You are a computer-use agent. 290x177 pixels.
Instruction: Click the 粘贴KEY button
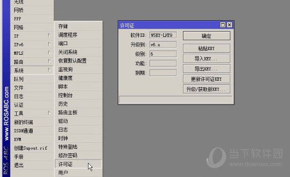point(207,49)
